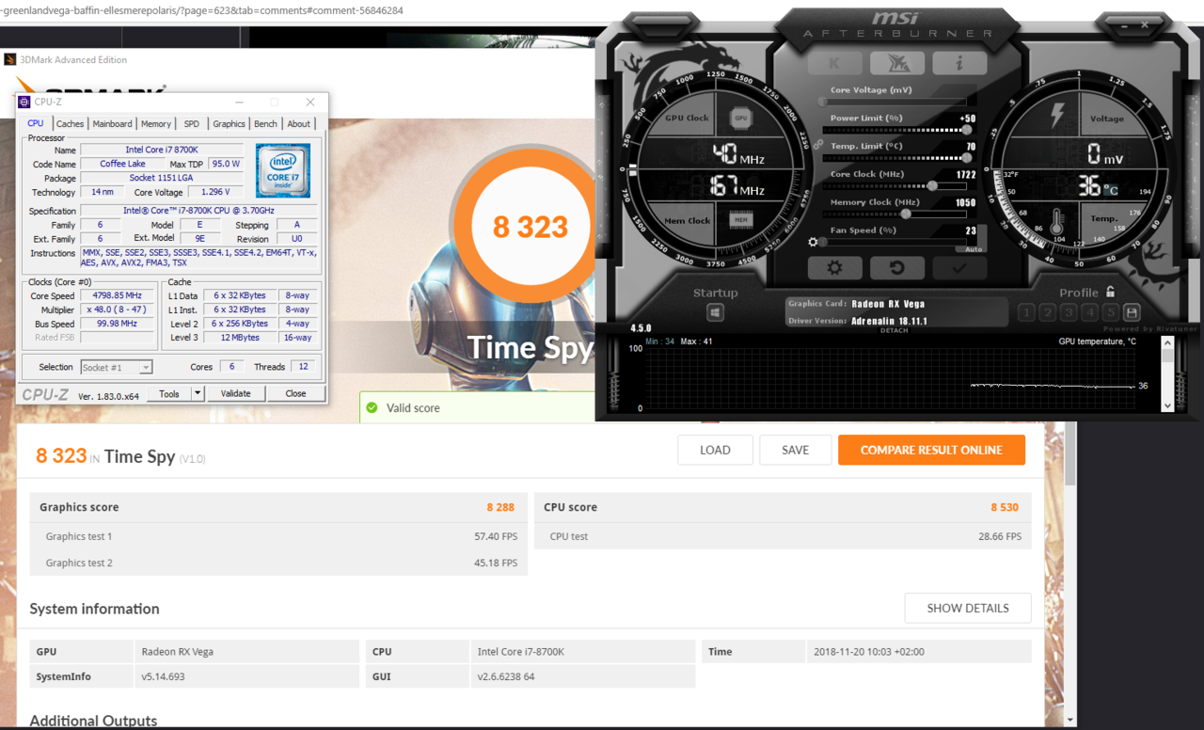Open Socket #1 selection dropdown
The image size is (1204, 730).
pyautogui.click(x=117, y=367)
